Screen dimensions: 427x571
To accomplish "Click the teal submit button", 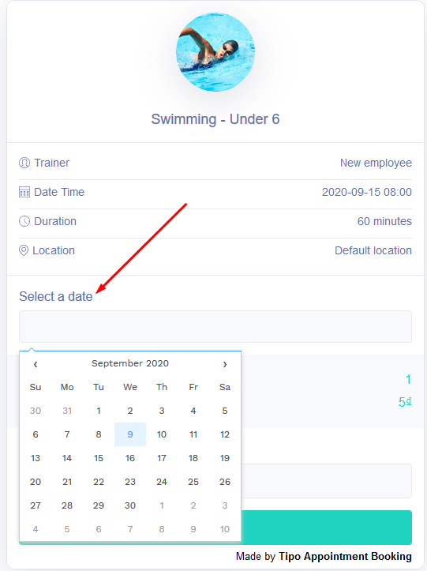I will [327, 528].
